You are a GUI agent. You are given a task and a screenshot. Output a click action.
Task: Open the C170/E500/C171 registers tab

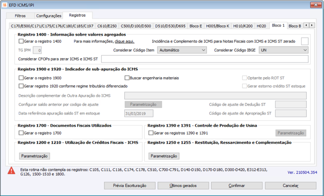(52, 26)
